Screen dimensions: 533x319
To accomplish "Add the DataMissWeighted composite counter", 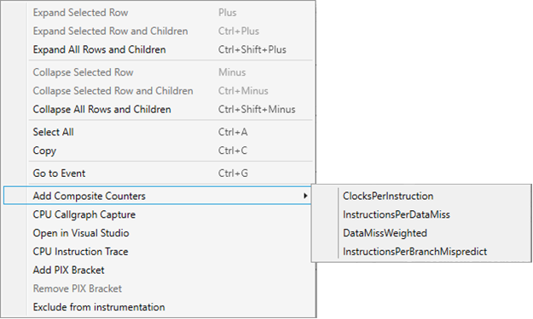I will click(x=385, y=233).
